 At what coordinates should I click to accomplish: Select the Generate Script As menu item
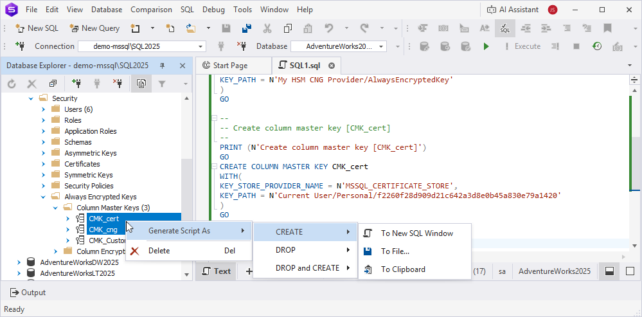point(189,231)
